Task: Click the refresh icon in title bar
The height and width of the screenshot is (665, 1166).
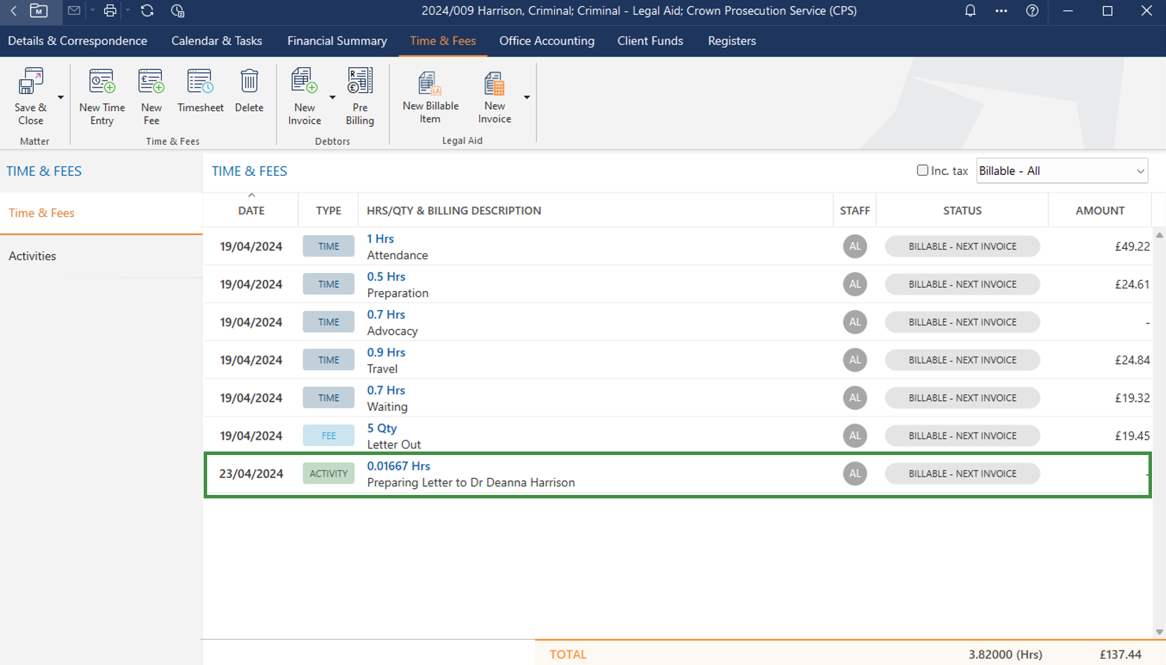Action: click(147, 10)
